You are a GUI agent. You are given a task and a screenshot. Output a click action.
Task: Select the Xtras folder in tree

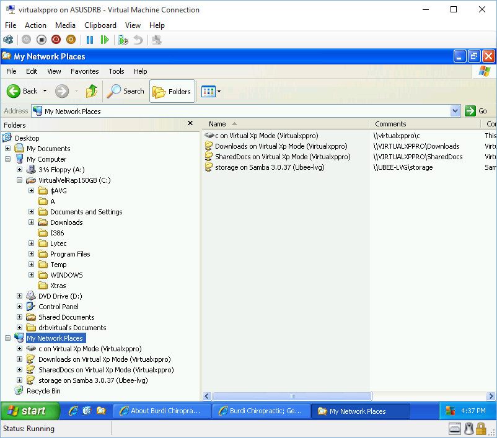pyautogui.click(x=58, y=286)
